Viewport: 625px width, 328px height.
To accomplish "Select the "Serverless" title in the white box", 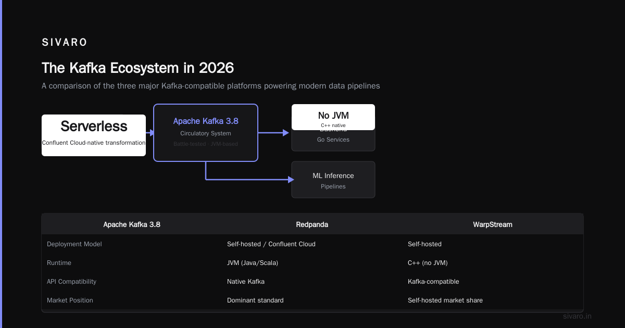I will click(94, 126).
